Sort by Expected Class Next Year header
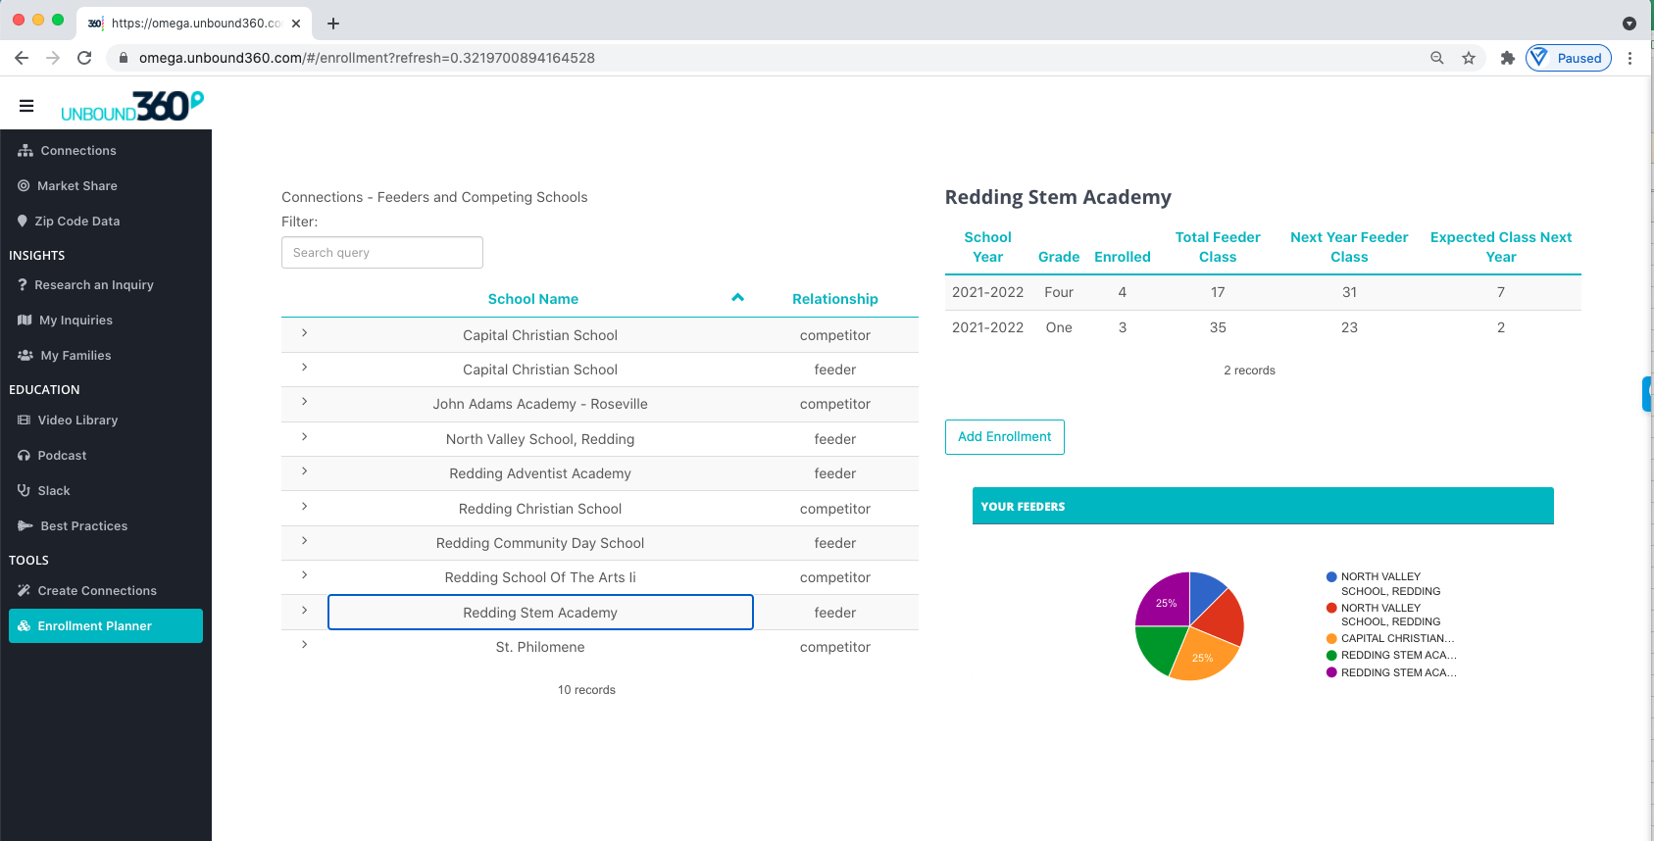 1501,247
